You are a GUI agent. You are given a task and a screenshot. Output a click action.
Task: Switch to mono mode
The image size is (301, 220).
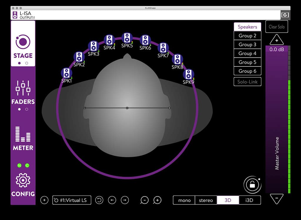[x=184, y=200]
